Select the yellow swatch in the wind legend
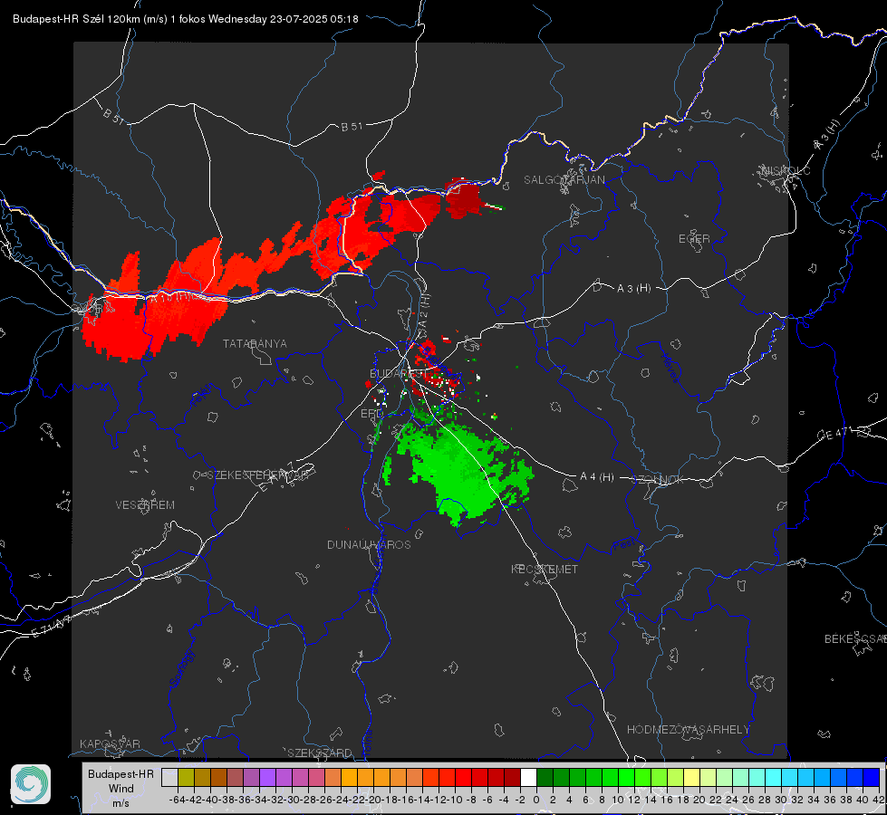 pos(691,777)
